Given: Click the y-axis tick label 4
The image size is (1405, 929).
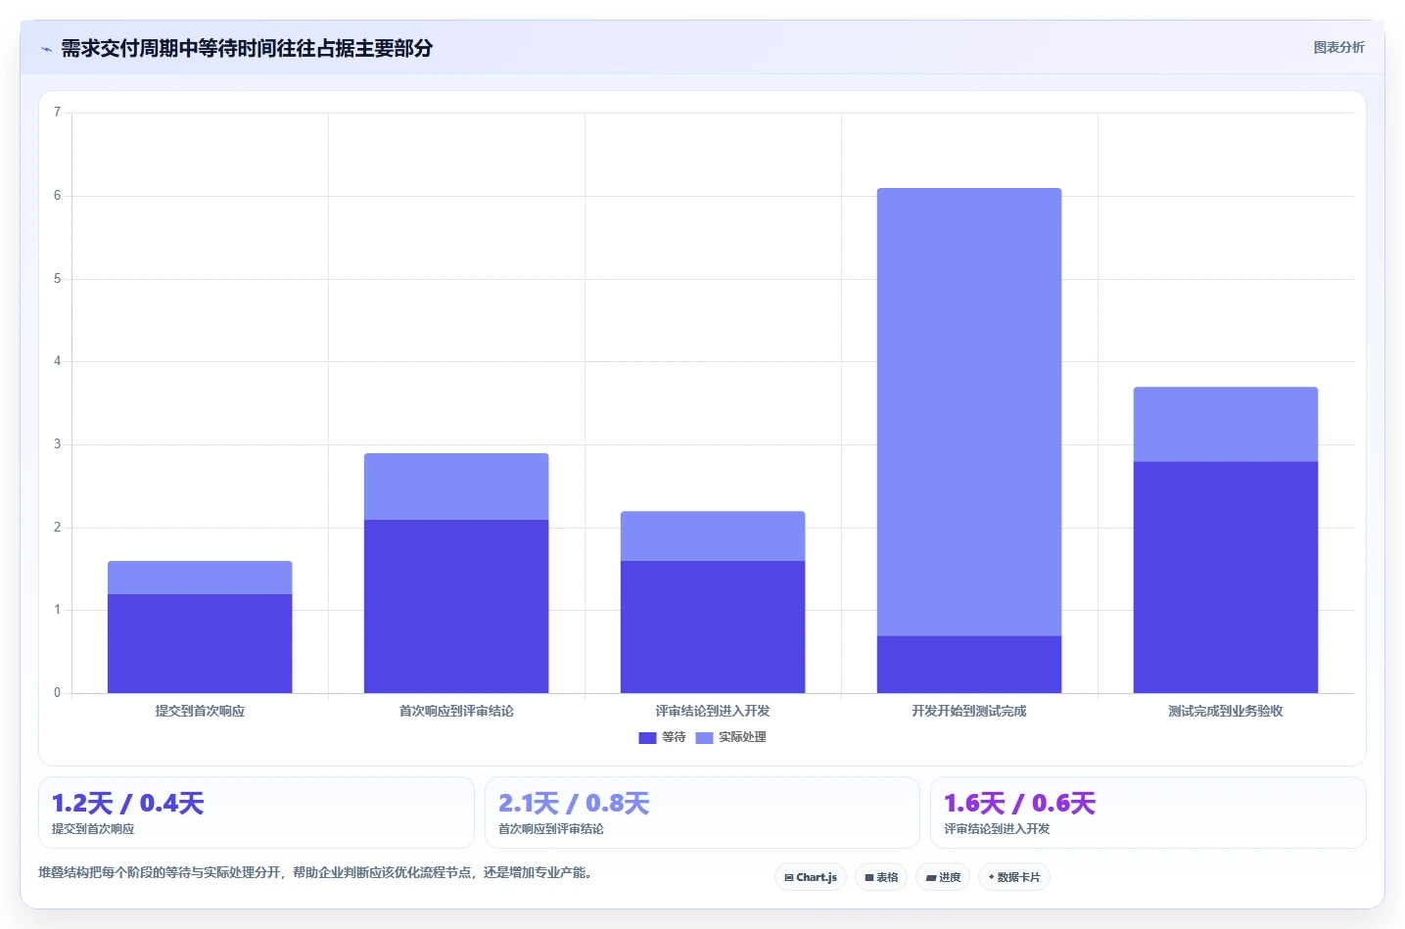Looking at the screenshot, I should point(57,361).
